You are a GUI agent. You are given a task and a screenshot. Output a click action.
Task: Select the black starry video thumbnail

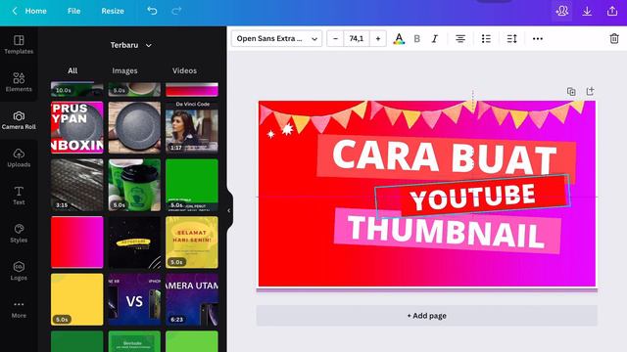[x=134, y=242]
